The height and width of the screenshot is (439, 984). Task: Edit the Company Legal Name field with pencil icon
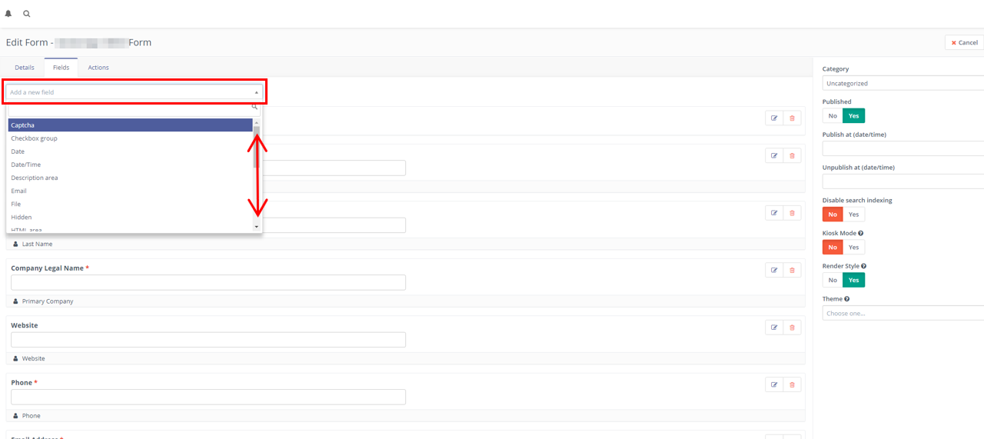click(774, 270)
